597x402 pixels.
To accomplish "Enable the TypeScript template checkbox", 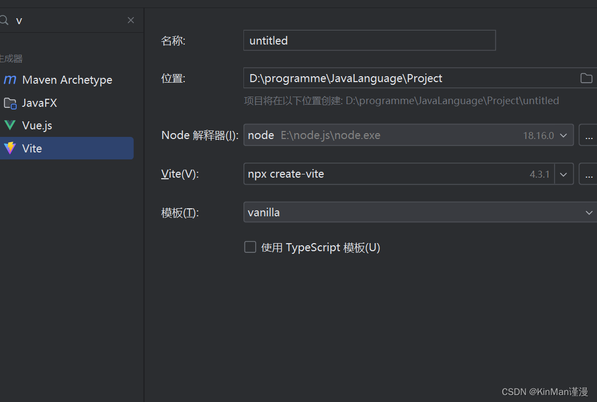I will coord(250,247).
